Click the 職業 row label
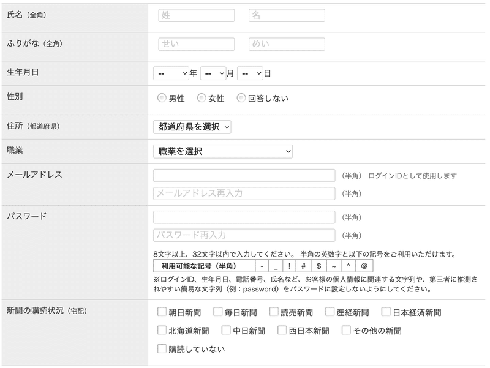Screen dimensions: 490x368 pyautogui.click(x=15, y=150)
